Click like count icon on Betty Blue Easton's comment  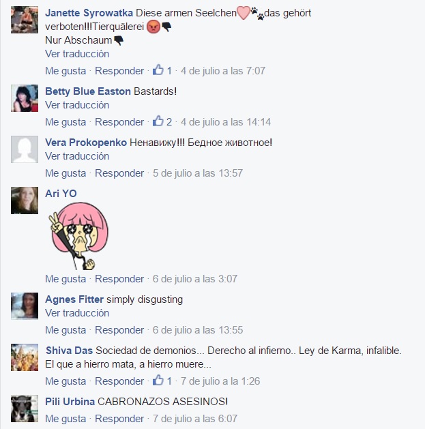coord(158,121)
